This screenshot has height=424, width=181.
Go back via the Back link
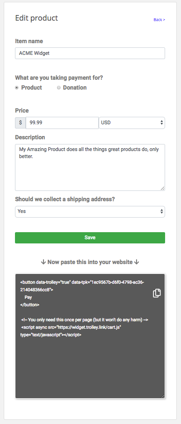(159, 20)
